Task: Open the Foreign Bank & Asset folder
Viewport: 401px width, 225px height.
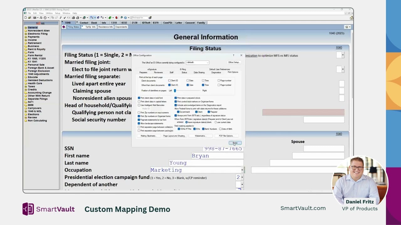Action: point(41,68)
